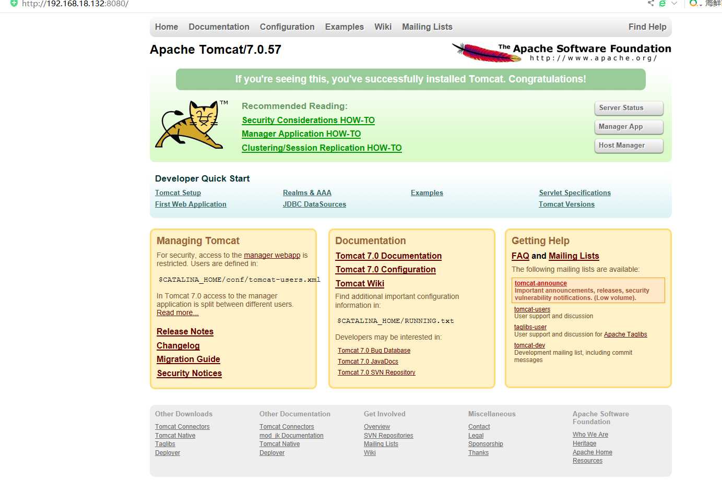This screenshot has height=481, width=722.
Task: Click the Server Status button
Action: click(x=629, y=108)
